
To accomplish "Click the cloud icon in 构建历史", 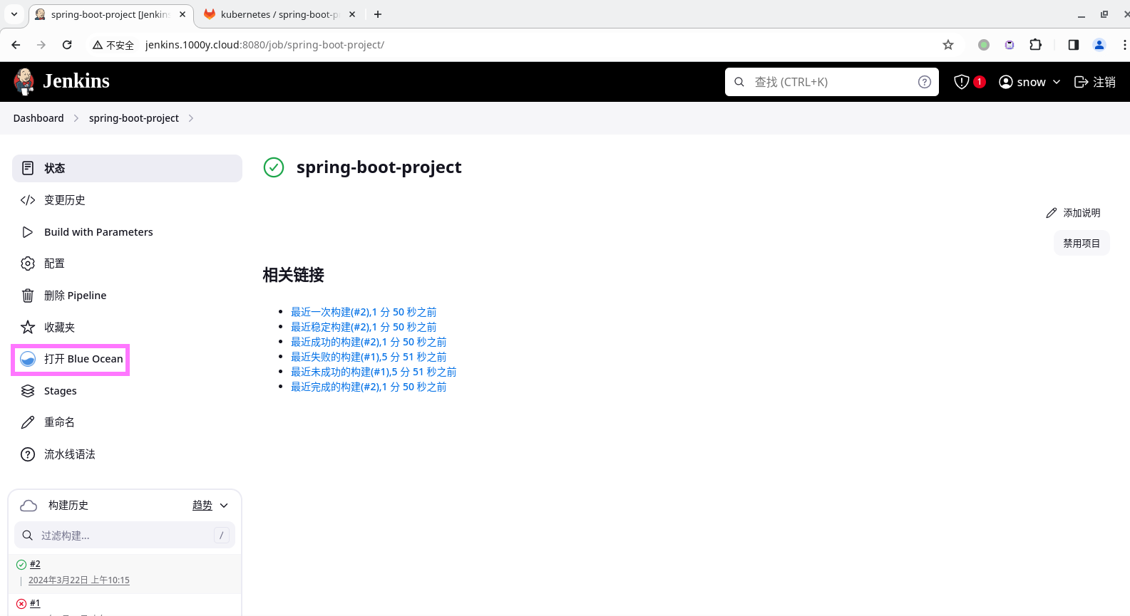I will 29,506.
